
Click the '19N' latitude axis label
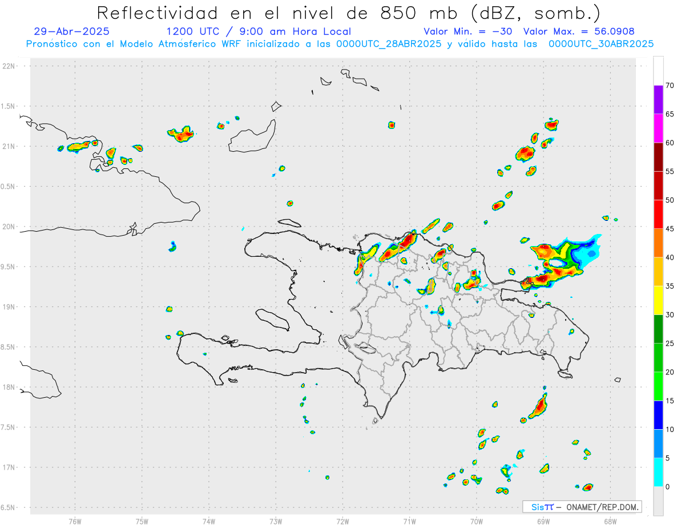pyautogui.click(x=10, y=307)
